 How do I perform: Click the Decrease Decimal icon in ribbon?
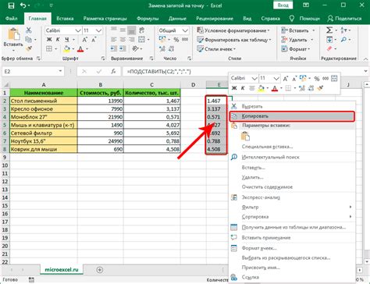point(171,48)
